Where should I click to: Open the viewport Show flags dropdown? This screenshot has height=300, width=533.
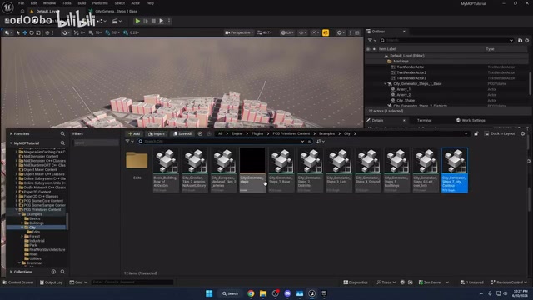301,32
